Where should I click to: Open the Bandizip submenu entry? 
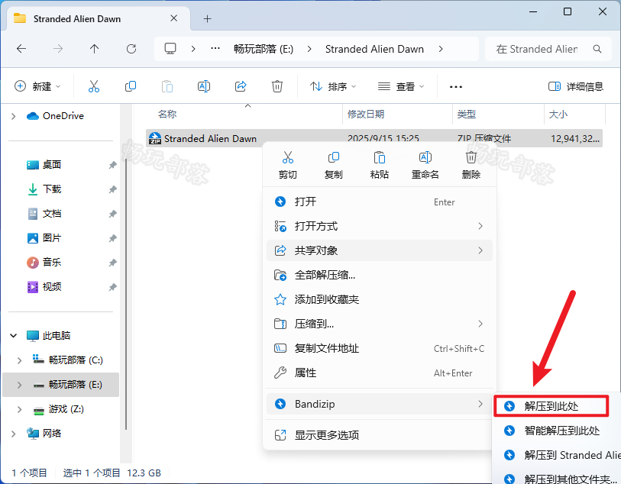pos(380,404)
